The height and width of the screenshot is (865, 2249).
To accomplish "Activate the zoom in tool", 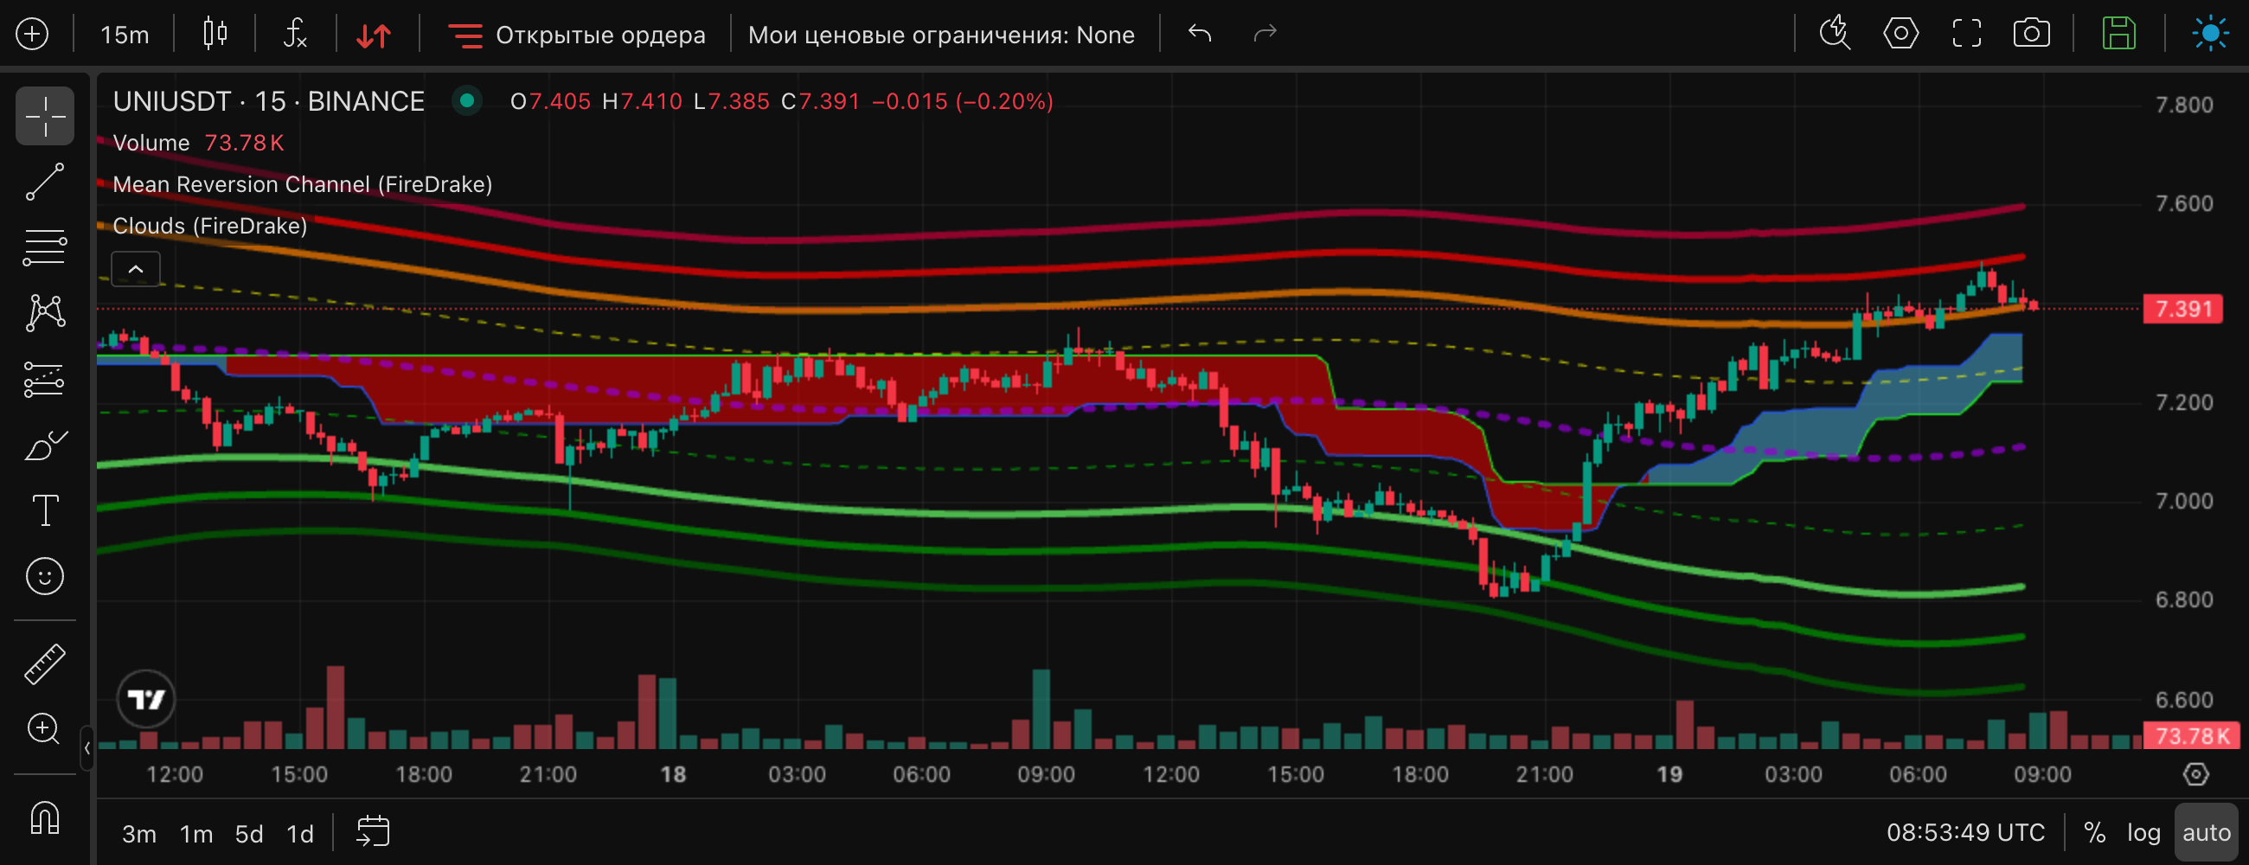I will pyautogui.click(x=44, y=730).
